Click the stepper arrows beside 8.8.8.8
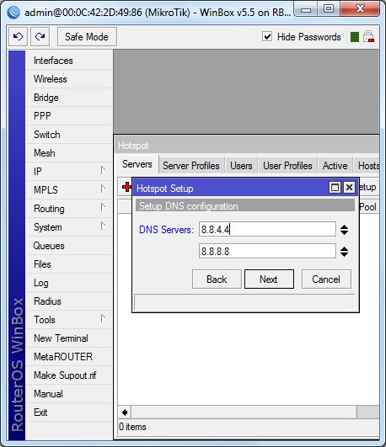The image size is (386, 447). pos(344,252)
